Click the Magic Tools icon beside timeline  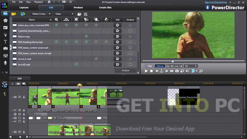5,85
